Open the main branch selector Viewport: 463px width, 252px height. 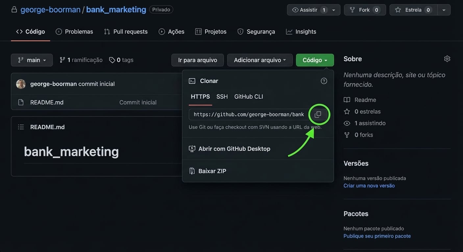point(32,60)
